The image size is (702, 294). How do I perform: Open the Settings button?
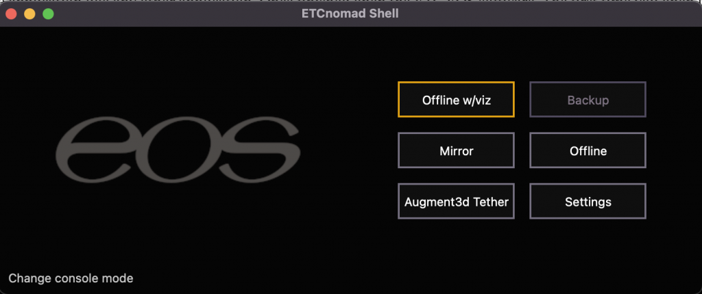[588, 202]
